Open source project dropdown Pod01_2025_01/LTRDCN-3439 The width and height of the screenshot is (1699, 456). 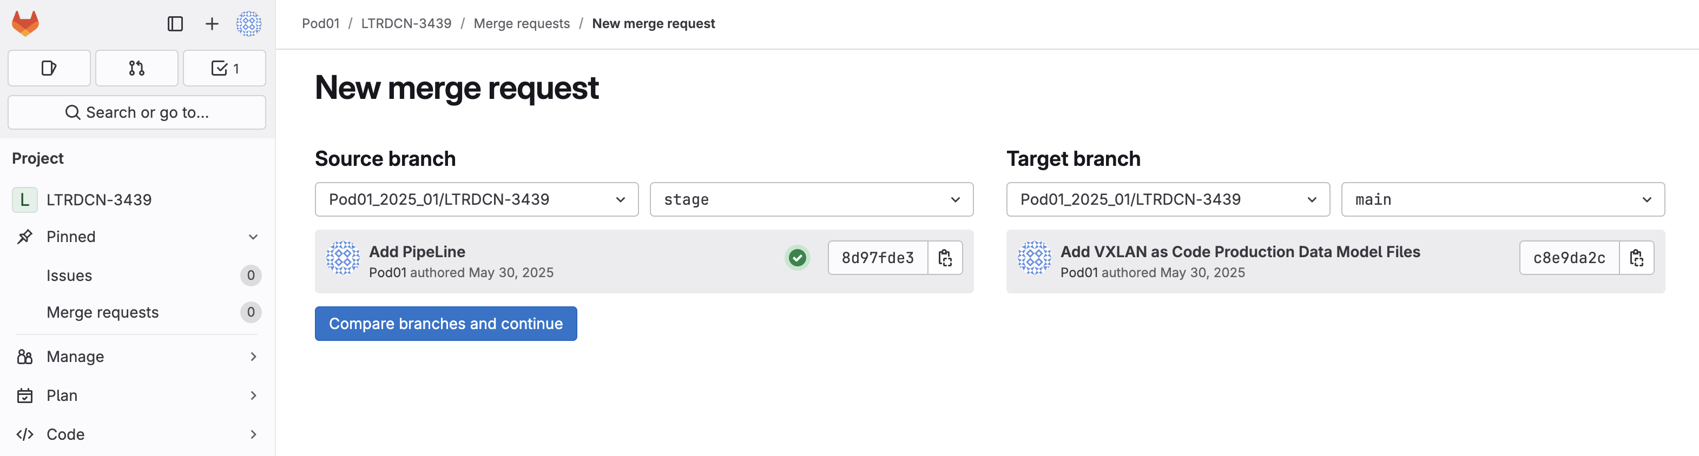click(477, 199)
